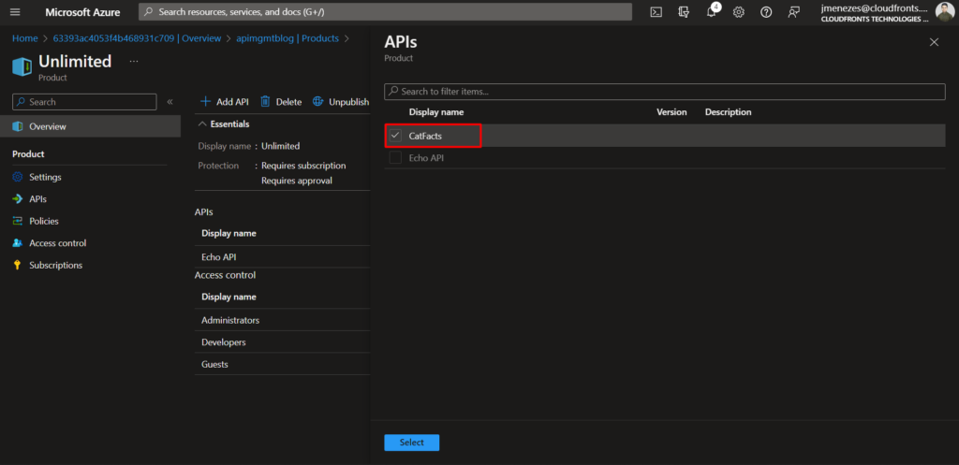This screenshot has height=465, width=959.
Task: Open the Directories and subscriptions filter icon
Action: [684, 11]
